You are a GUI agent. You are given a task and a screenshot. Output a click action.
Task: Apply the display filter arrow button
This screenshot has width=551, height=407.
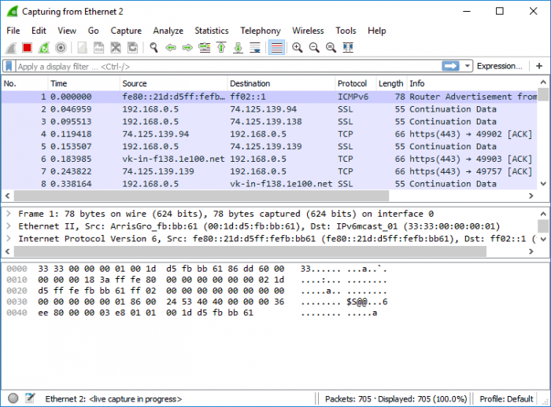450,66
